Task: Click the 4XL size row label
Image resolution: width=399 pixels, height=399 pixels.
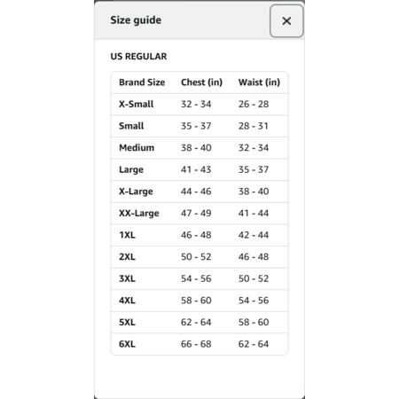Action: [127, 301]
